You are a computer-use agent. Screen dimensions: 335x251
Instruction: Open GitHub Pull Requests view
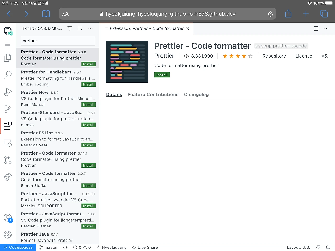(8, 160)
